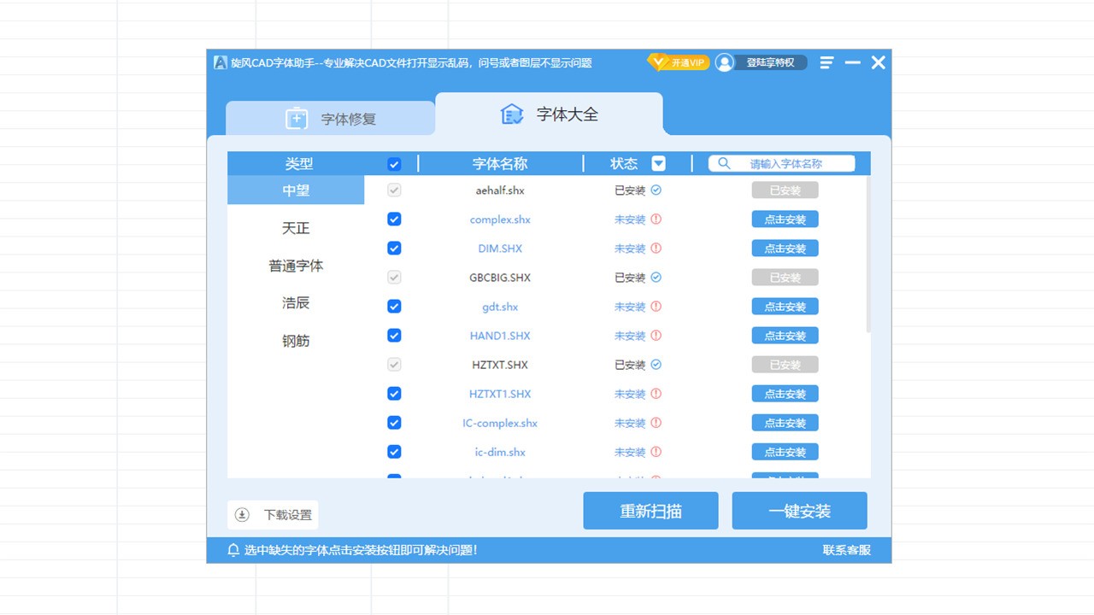Click the font name search field
Viewport: 1094px width, 615px height.
(x=781, y=163)
